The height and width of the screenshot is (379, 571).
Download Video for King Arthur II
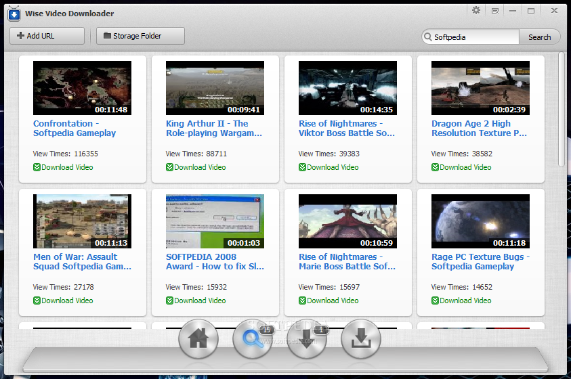click(196, 167)
